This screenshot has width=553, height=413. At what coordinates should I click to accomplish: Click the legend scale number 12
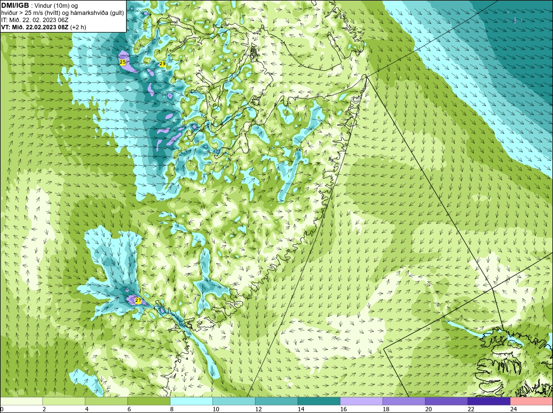point(258,409)
